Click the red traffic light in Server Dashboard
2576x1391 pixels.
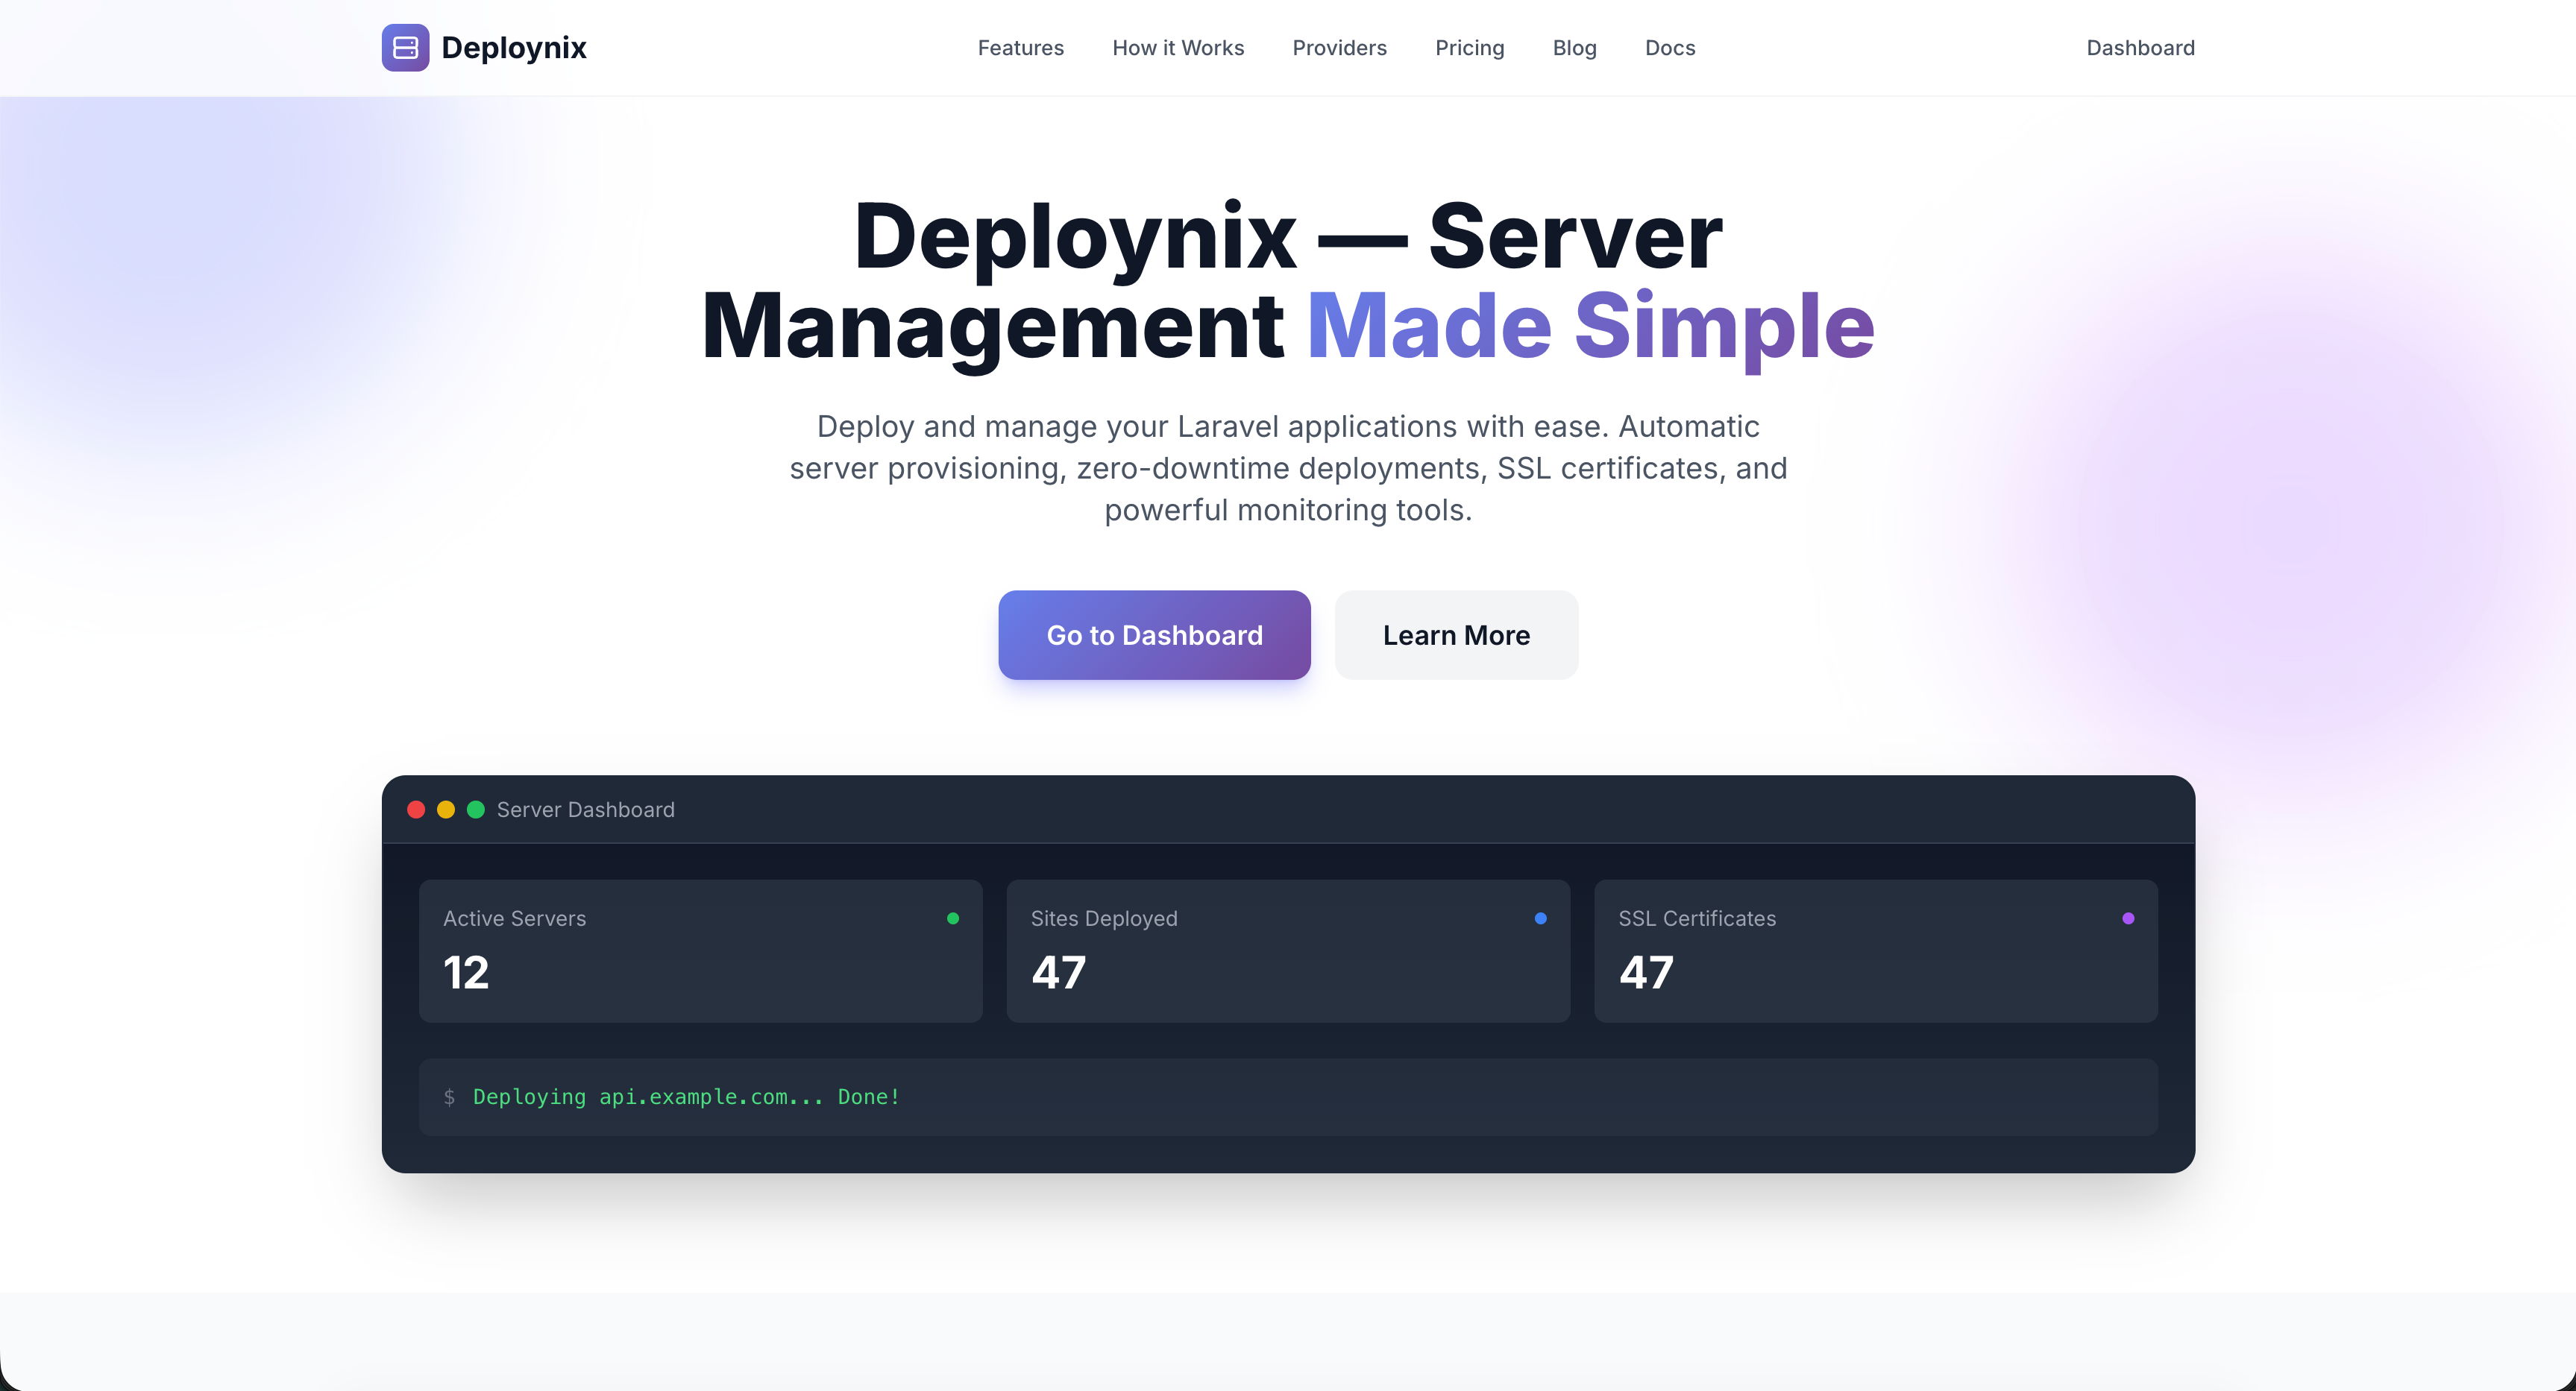(416, 810)
